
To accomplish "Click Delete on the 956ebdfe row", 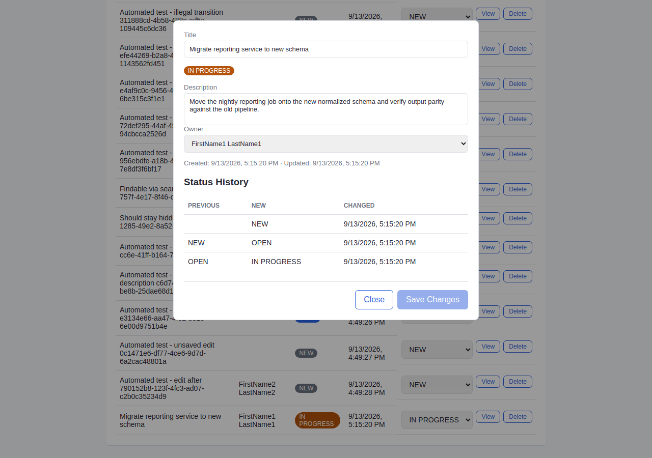I will click(518, 154).
